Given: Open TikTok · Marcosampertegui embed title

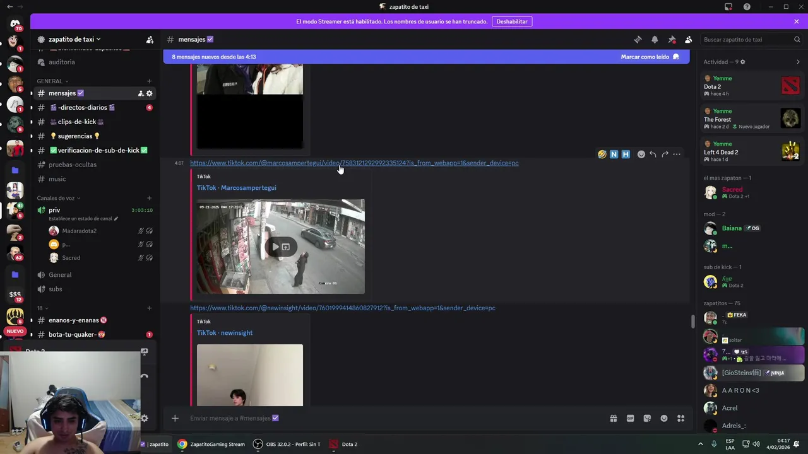Looking at the screenshot, I should pyautogui.click(x=236, y=187).
